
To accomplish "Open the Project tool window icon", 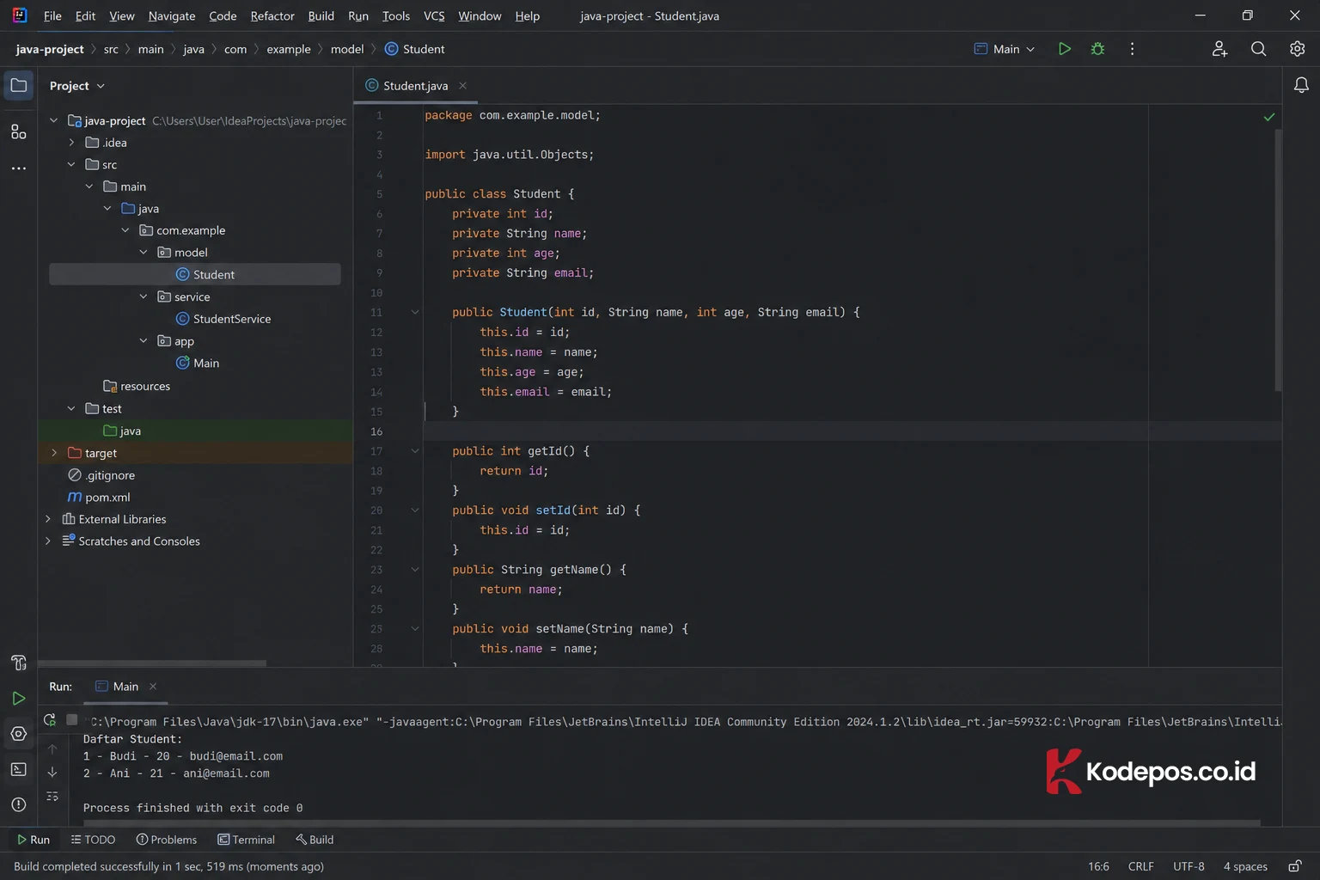I will [19, 85].
